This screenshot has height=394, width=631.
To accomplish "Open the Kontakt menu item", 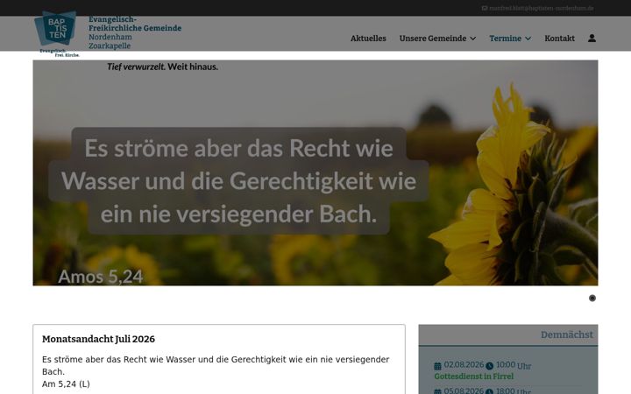I will tap(559, 39).
